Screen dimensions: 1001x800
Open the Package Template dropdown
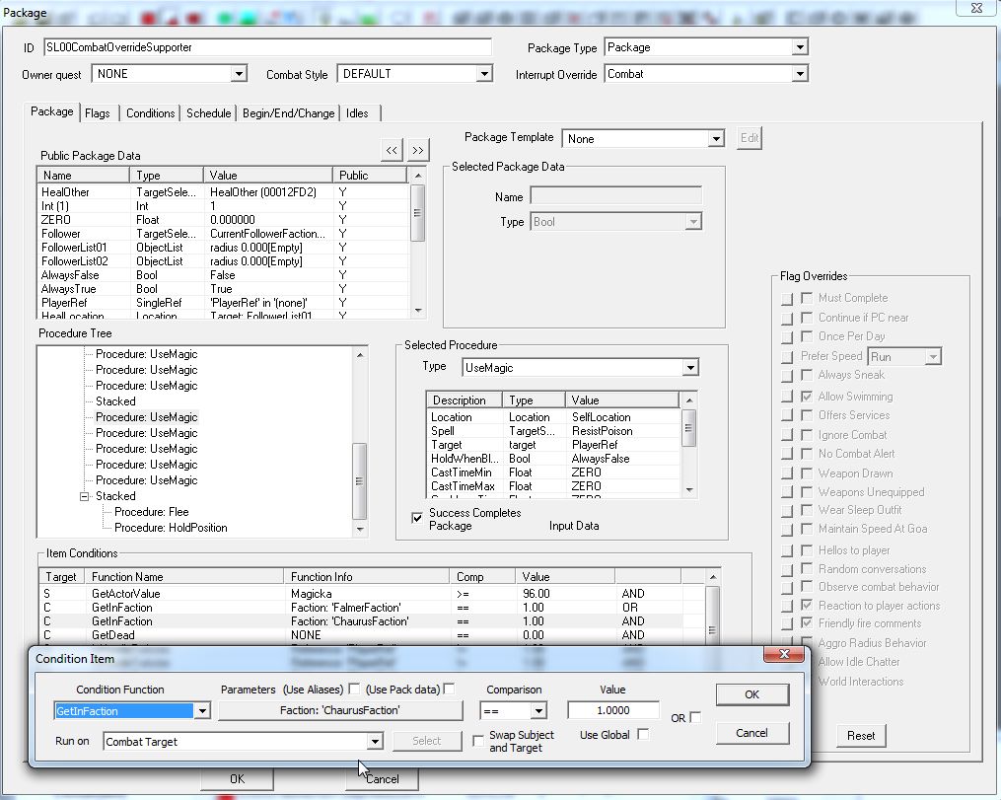pos(717,139)
